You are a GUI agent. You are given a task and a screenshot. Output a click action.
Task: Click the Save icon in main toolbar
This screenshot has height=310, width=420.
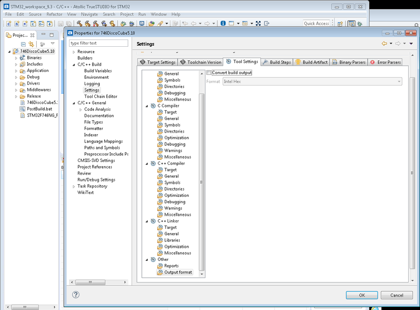(x=61, y=24)
